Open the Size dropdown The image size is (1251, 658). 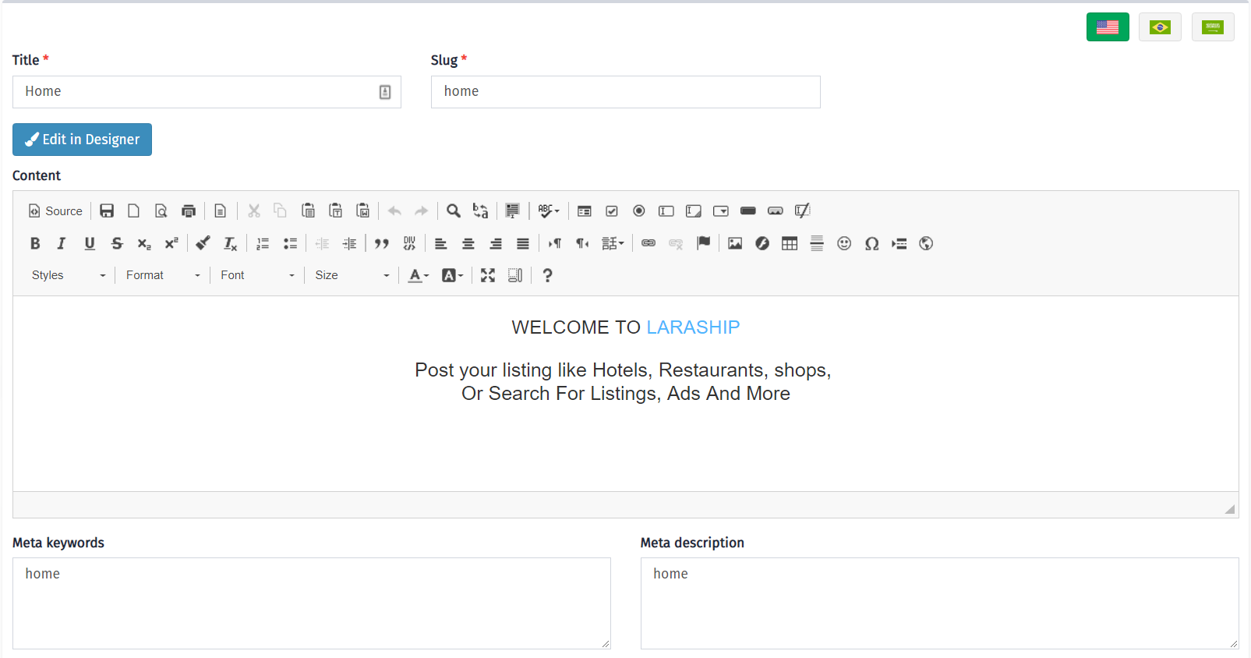pos(351,275)
